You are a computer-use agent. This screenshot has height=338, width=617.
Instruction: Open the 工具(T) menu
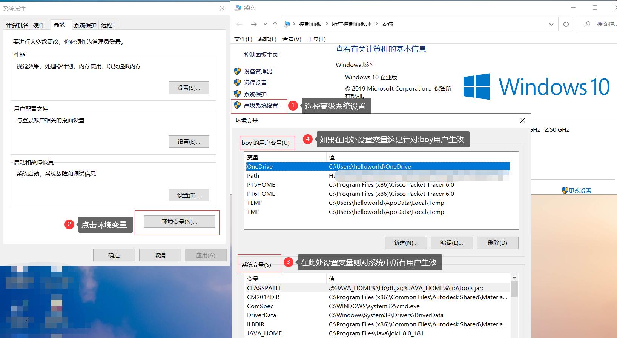pyautogui.click(x=317, y=39)
